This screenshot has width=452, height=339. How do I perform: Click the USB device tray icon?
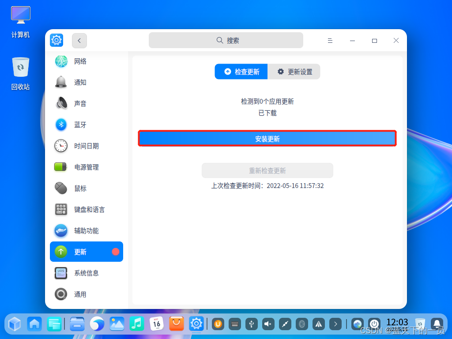pos(251,324)
